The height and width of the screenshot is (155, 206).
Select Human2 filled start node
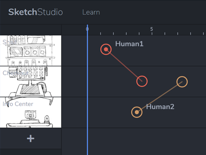137,112
